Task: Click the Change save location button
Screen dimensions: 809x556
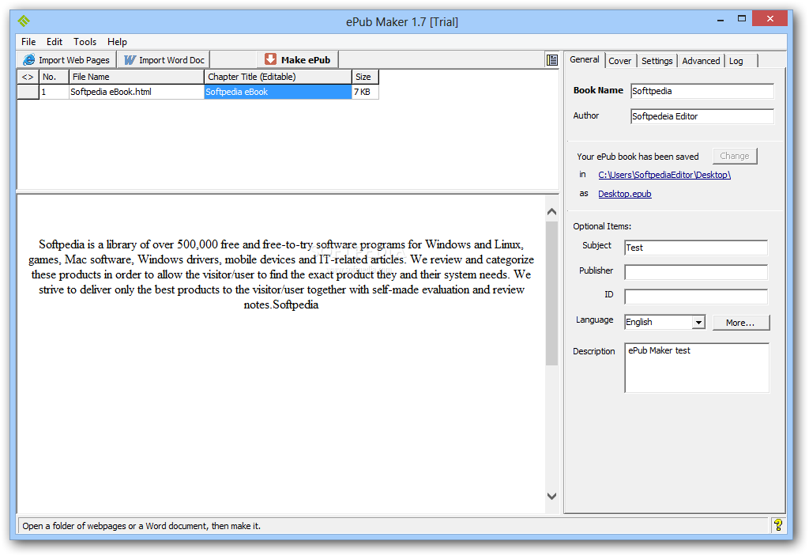Action: tap(735, 156)
